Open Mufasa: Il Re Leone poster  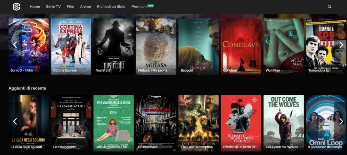click(x=156, y=46)
